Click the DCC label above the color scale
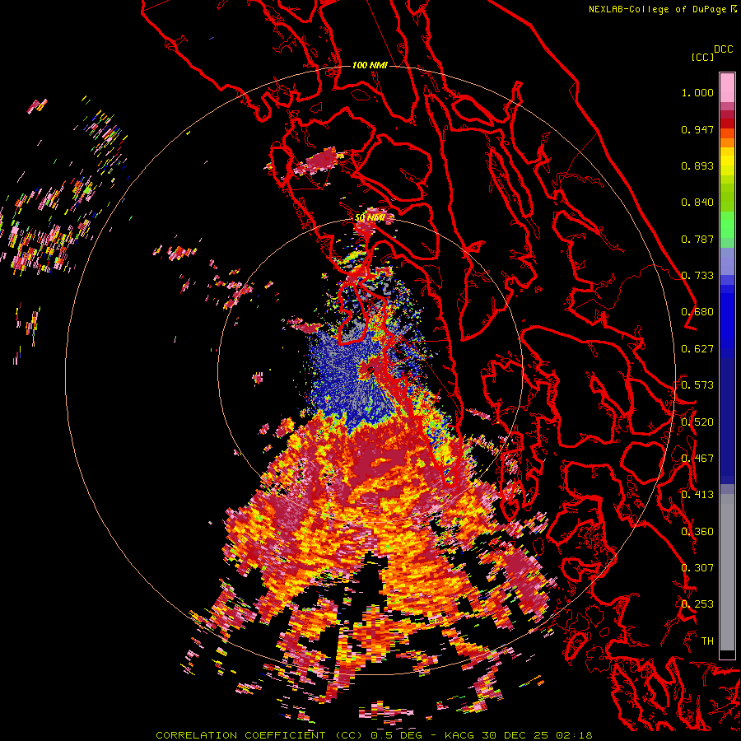 coord(724,49)
